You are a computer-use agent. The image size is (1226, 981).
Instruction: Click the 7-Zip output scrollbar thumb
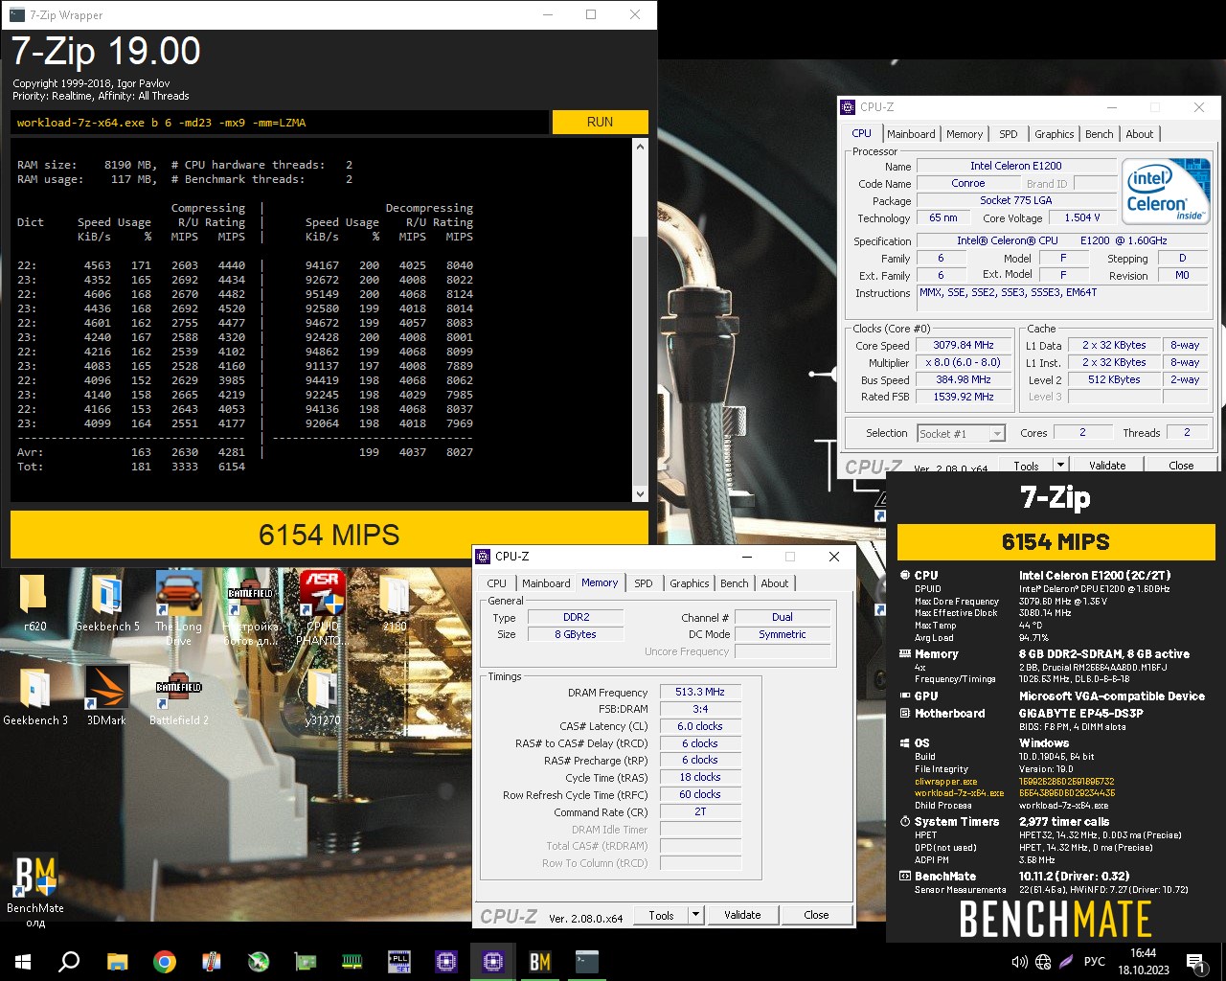pyautogui.click(x=640, y=362)
